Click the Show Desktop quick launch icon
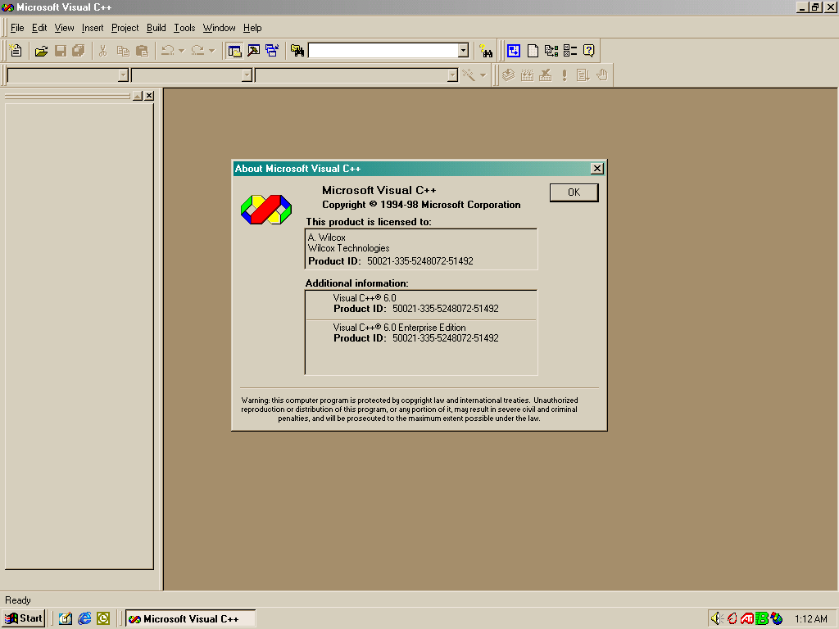839x629 pixels. 66,618
